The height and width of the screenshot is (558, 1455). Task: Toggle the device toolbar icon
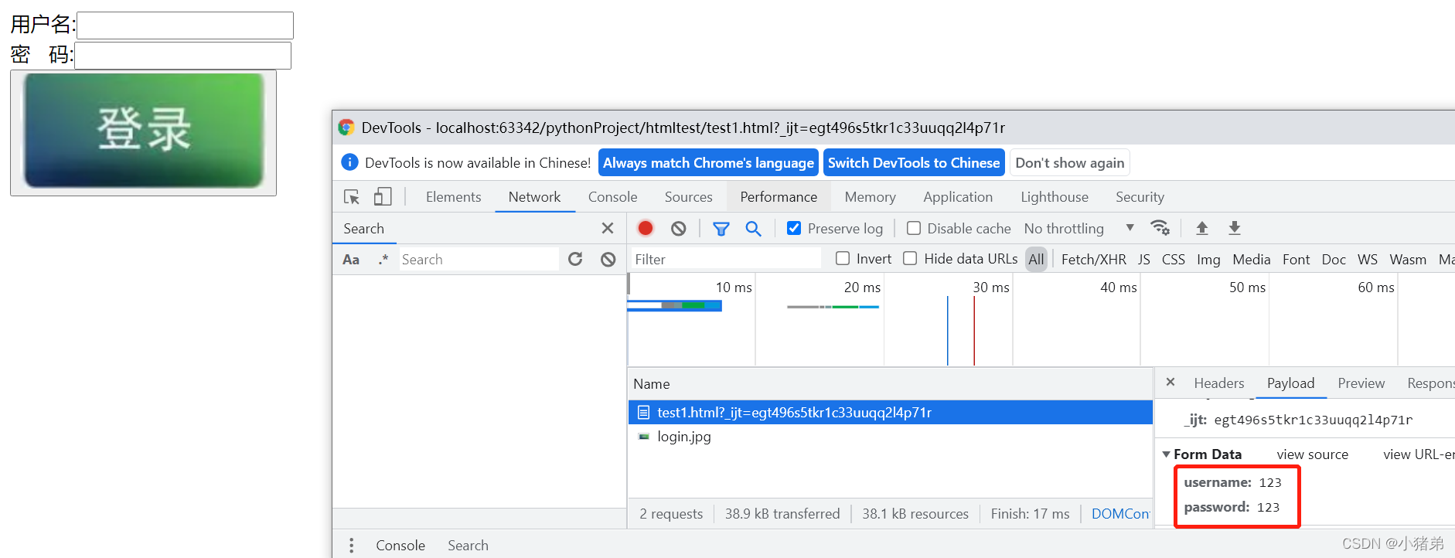pyautogui.click(x=383, y=197)
